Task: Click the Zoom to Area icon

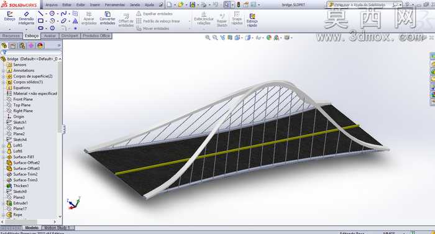Action: coord(215,37)
